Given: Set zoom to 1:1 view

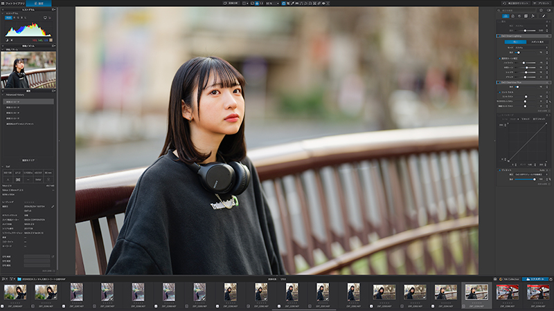Looking at the screenshot, I should pyautogui.click(x=262, y=3).
